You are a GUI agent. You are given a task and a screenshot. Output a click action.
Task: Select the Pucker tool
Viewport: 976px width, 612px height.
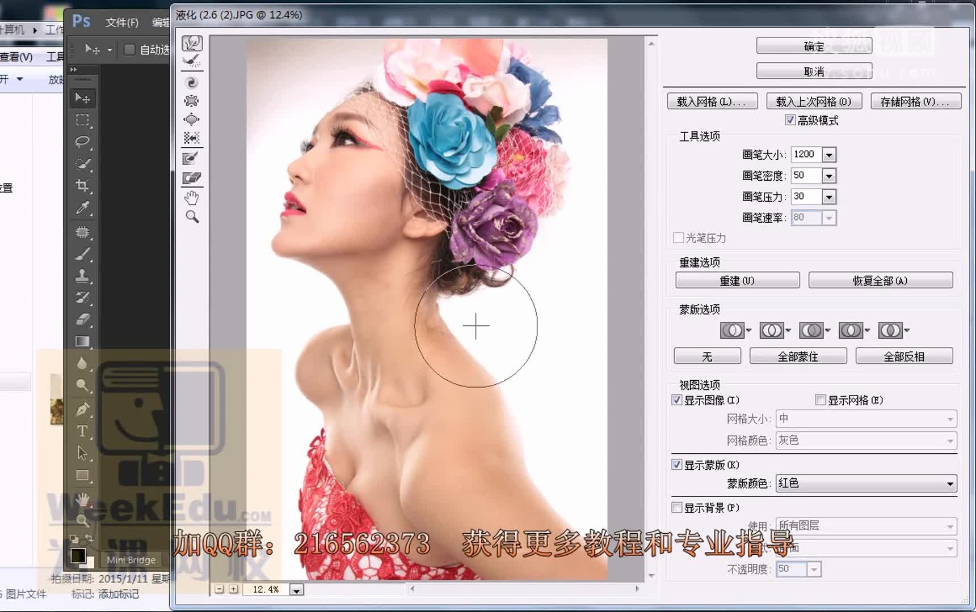pyautogui.click(x=192, y=101)
